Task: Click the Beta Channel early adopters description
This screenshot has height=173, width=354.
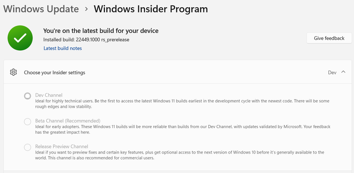Action: click(183, 129)
